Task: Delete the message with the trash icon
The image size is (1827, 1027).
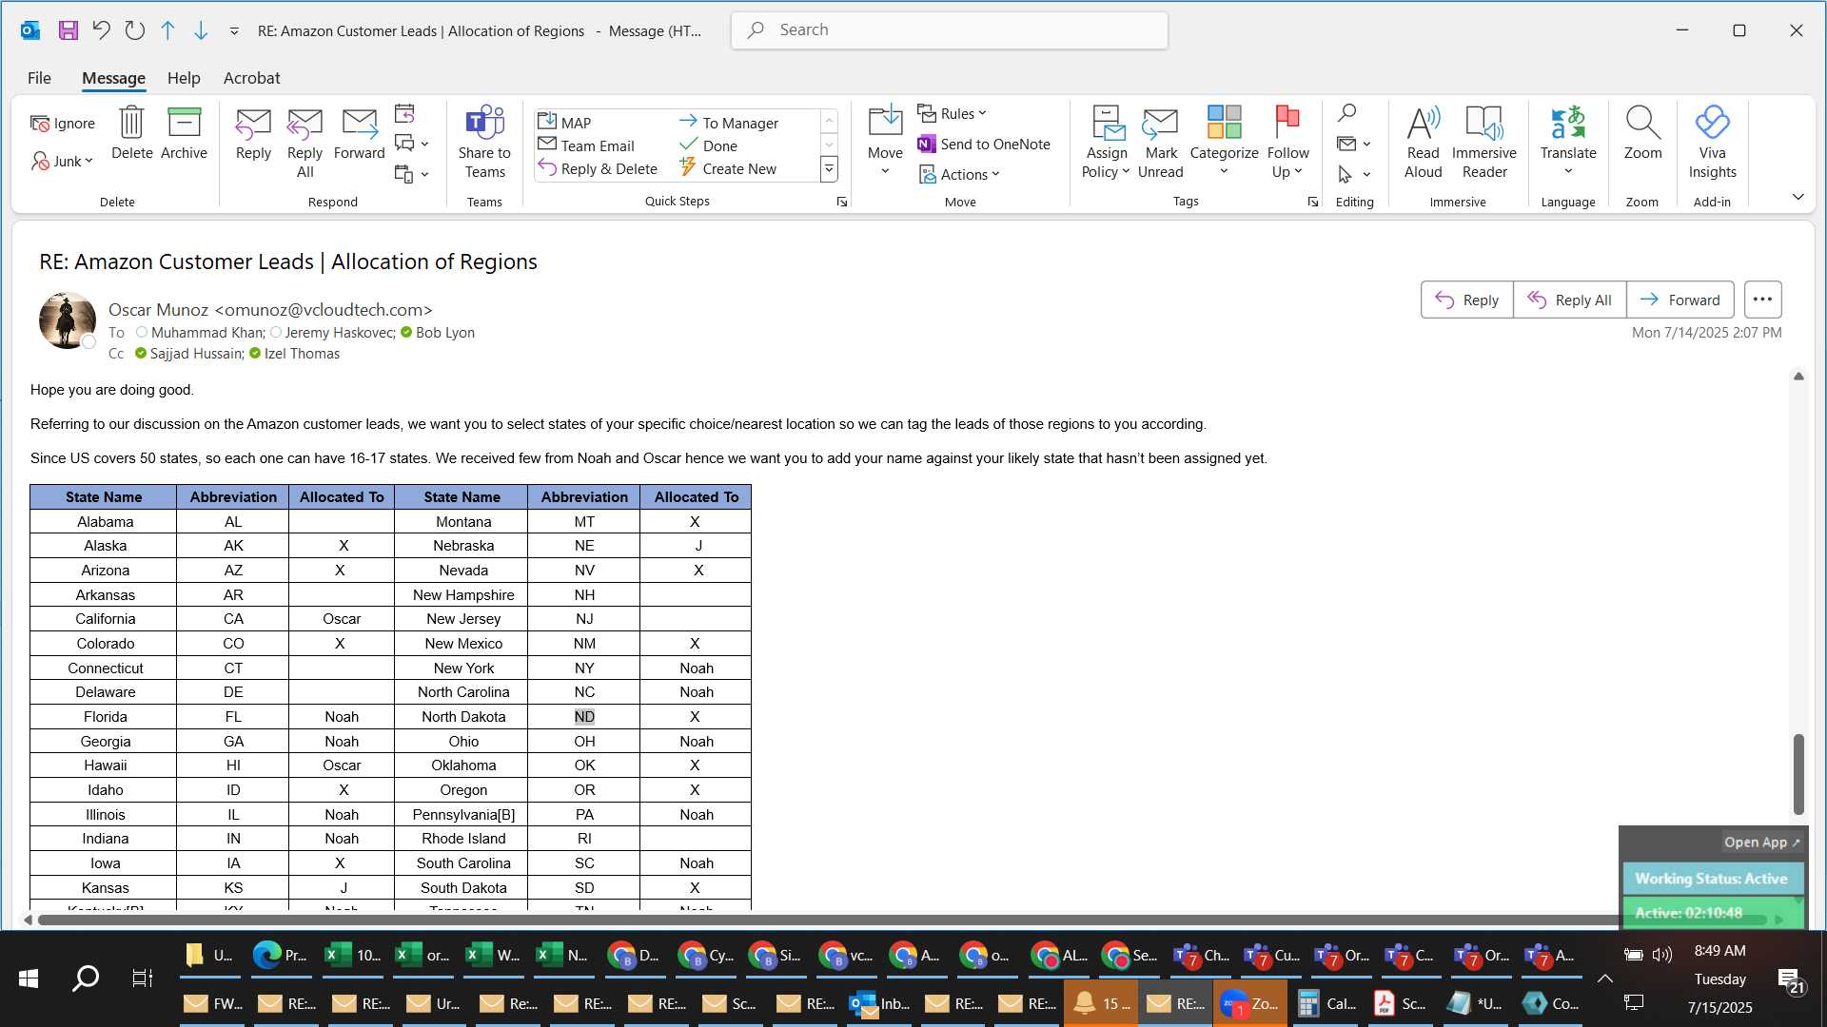Action: click(131, 133)
